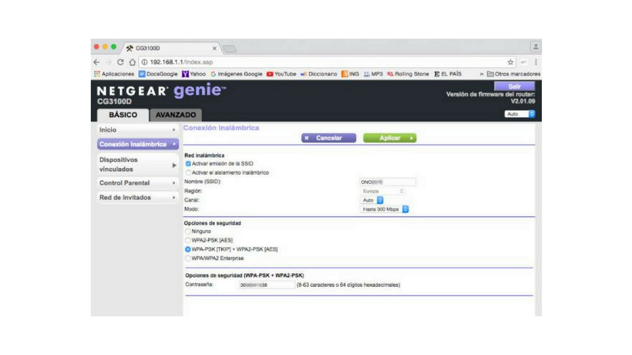Click the Conexión inalámbrica page heading

coord(221,128)
